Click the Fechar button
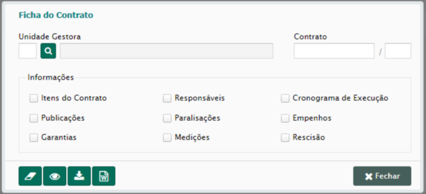 tap(382, 176)
